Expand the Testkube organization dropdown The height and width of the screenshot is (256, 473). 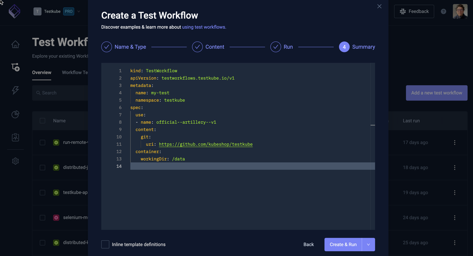79,11
